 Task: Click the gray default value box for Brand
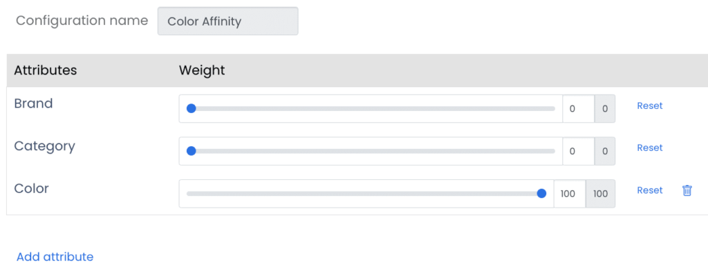[604, 109]
